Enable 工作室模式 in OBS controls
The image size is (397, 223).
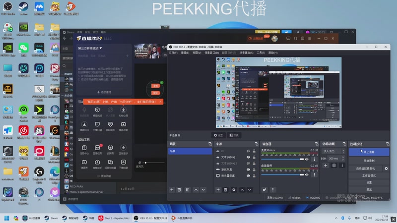pyautogui.click(x=369, y=175)
